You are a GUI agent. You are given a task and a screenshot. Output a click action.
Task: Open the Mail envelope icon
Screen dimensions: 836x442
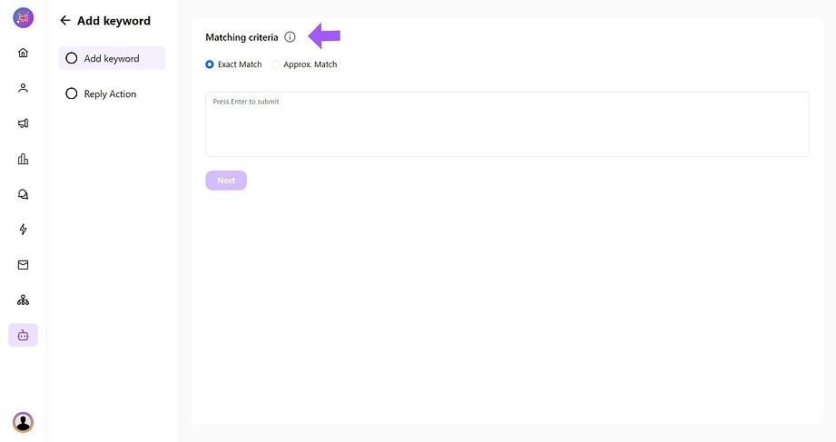tap(23, 265)
